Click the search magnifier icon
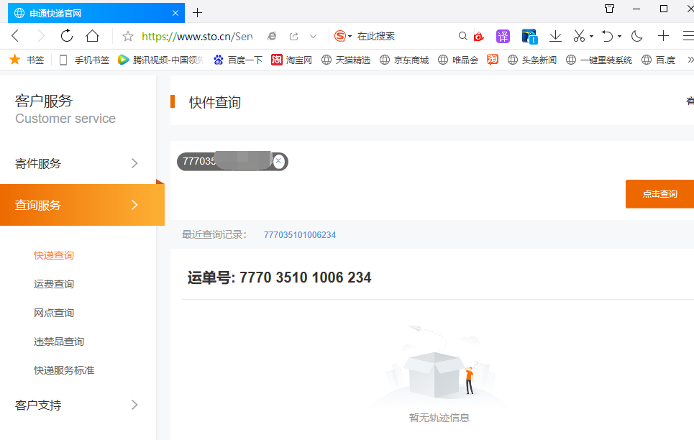The image size is (694, 440). 463,36
